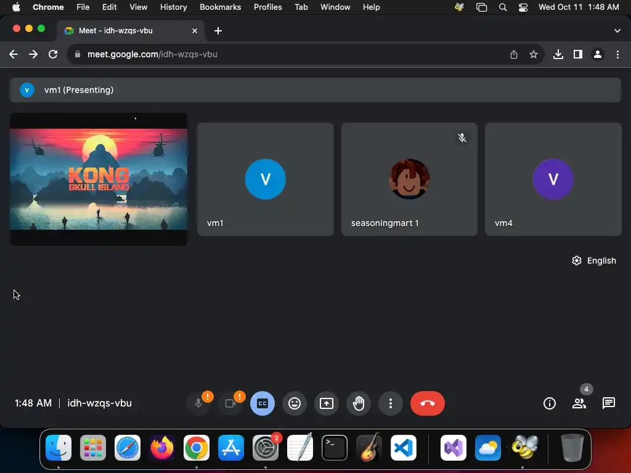Open Trash from the Dock
This screenshot has width=631, height=473.
[x=572, y=448]
